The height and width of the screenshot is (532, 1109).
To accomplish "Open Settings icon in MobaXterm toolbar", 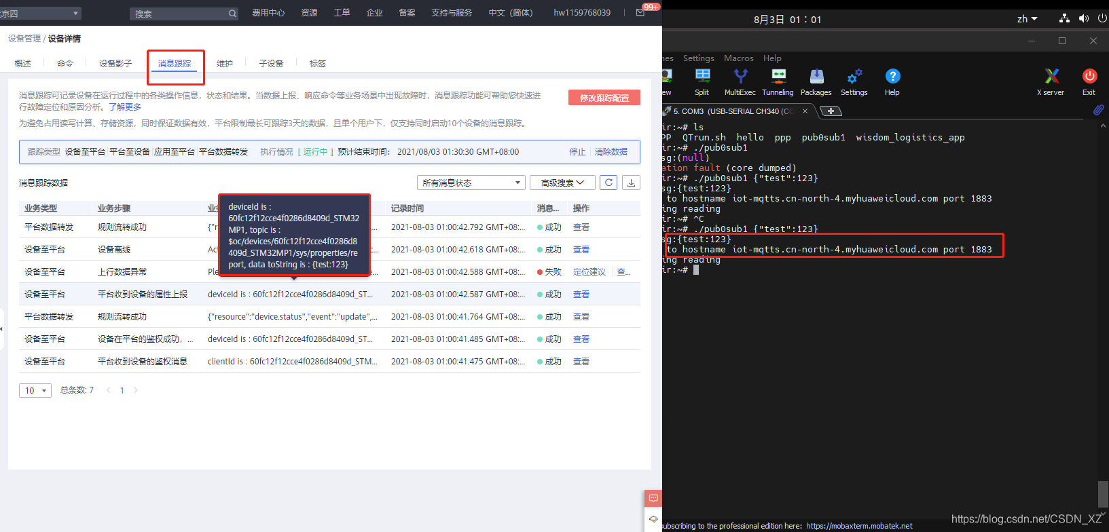I will [854, 82].
